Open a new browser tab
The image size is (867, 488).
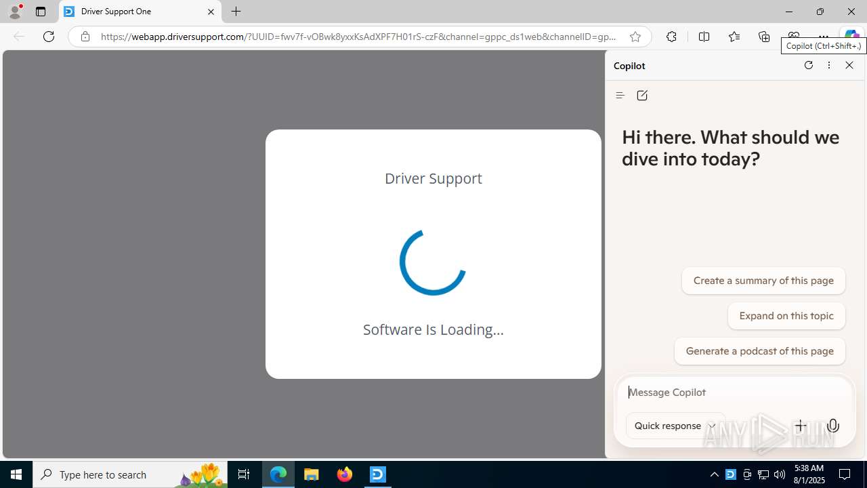(x=236, y=12)
